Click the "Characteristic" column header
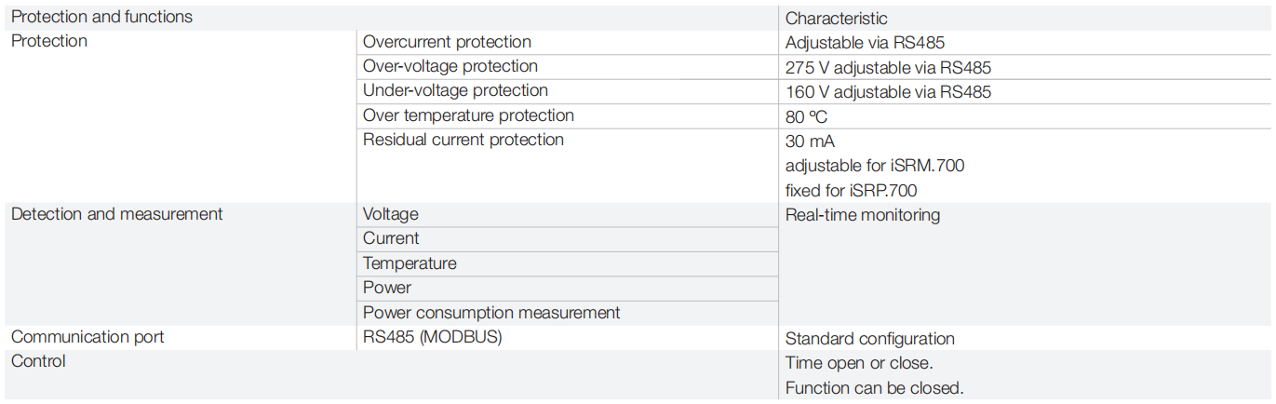 tap(836, 18)
